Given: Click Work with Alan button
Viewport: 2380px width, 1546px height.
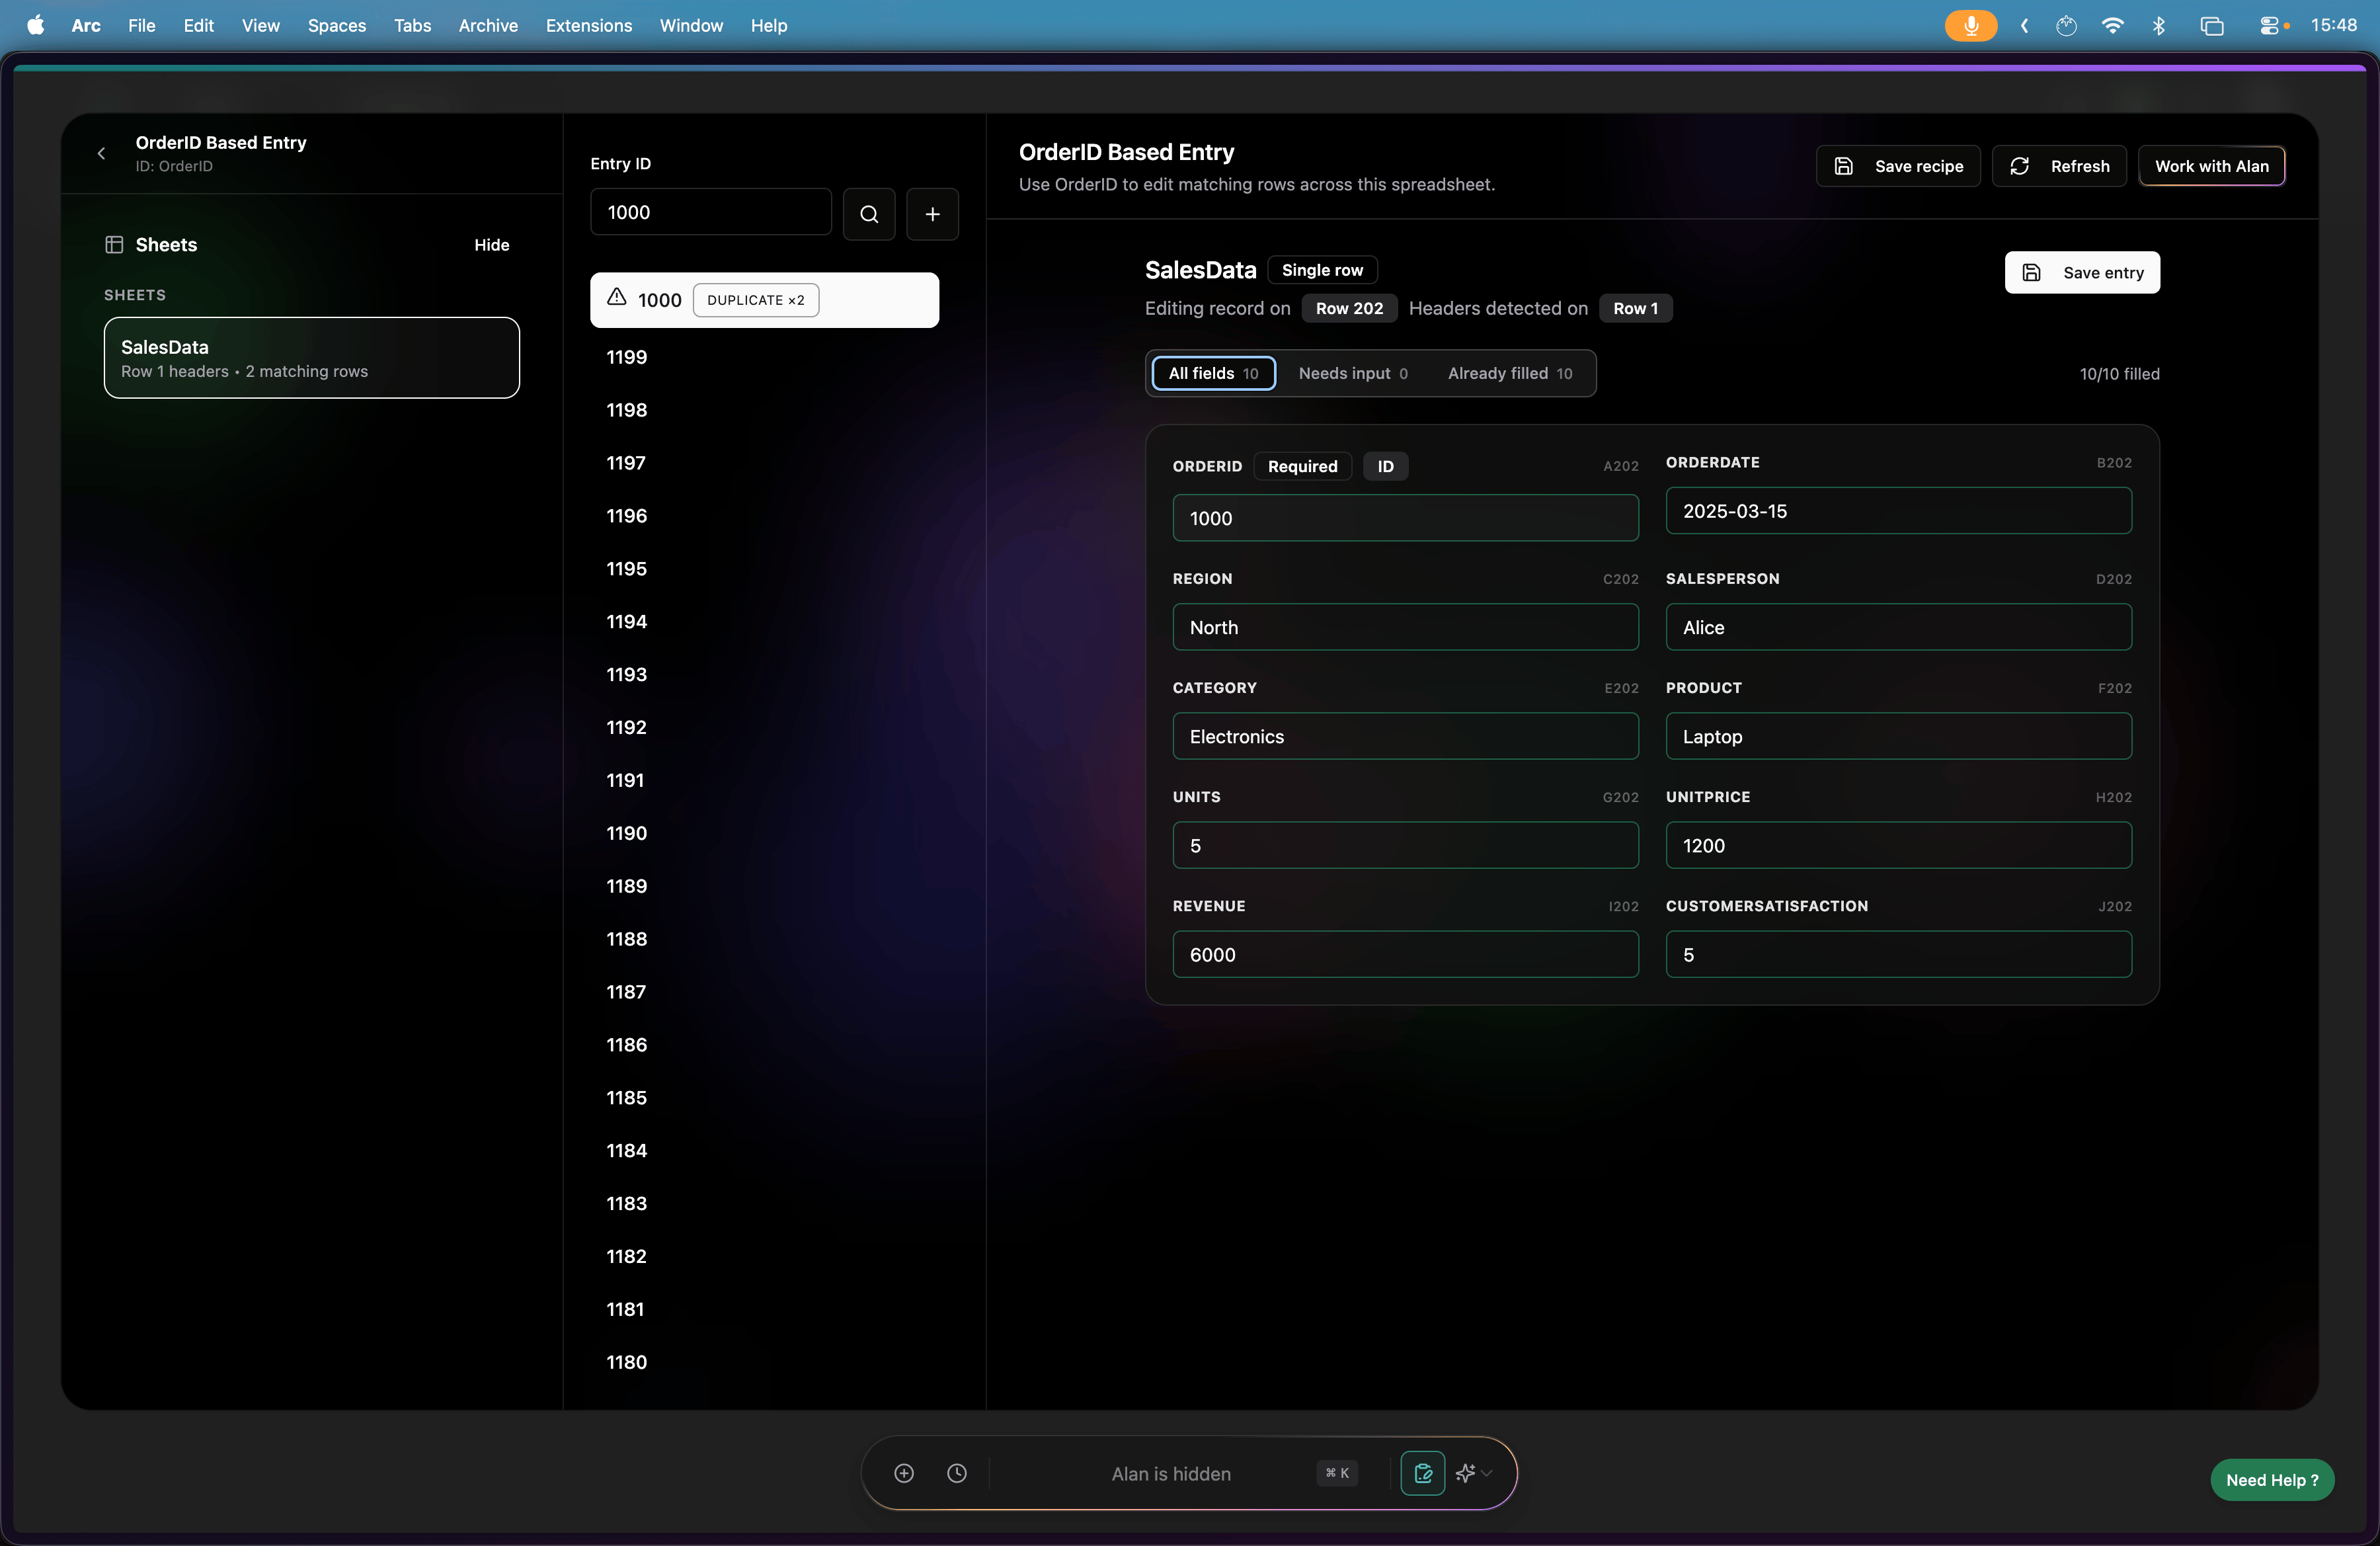Looking at the screenshot, I should pyautogui.click(x=2211, y=166).
